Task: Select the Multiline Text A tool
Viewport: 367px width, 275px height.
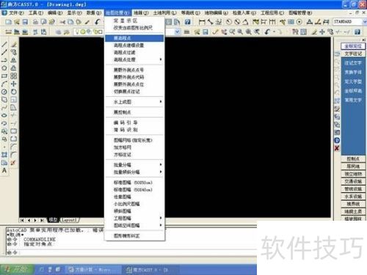Action: [x=4, y=170]
